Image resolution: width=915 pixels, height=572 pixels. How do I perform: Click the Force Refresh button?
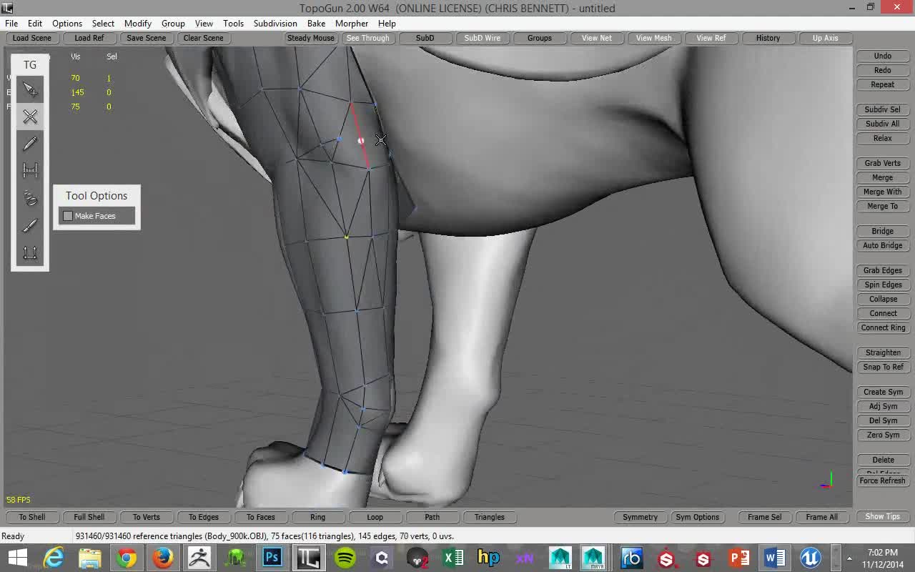pos(883,480)
